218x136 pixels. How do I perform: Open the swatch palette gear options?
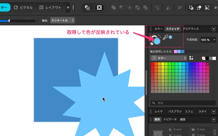(x=154, y=58)
